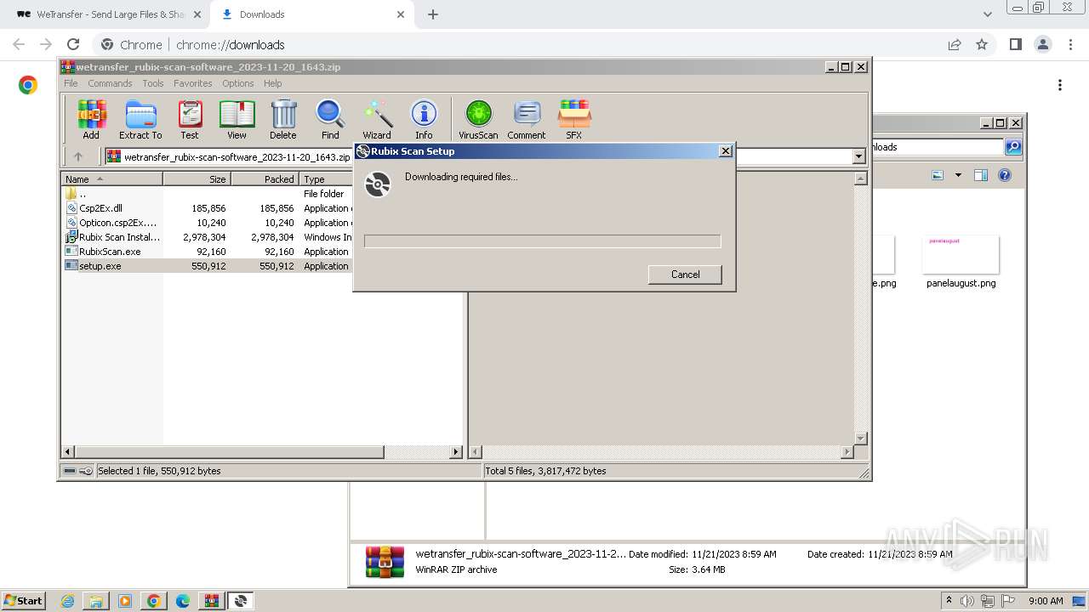Expand the WinRAR address path dropdown
This screenshot has height=612, width=1089.
[858, 156]
